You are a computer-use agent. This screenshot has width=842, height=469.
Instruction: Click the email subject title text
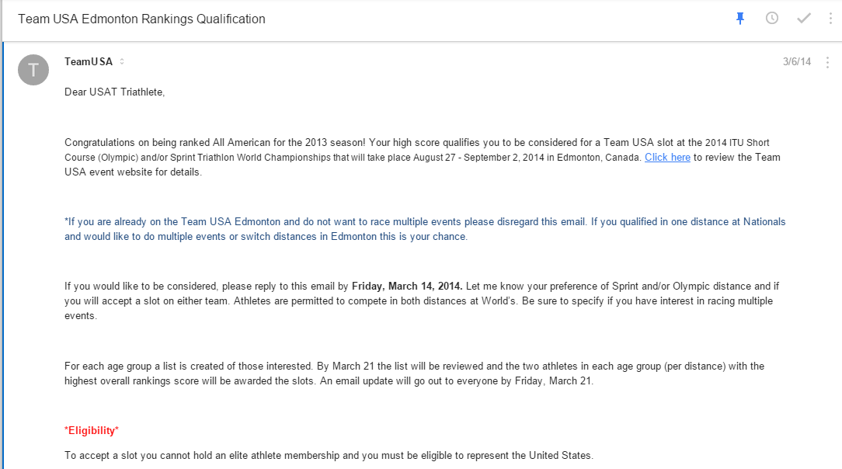coord(141,19)
